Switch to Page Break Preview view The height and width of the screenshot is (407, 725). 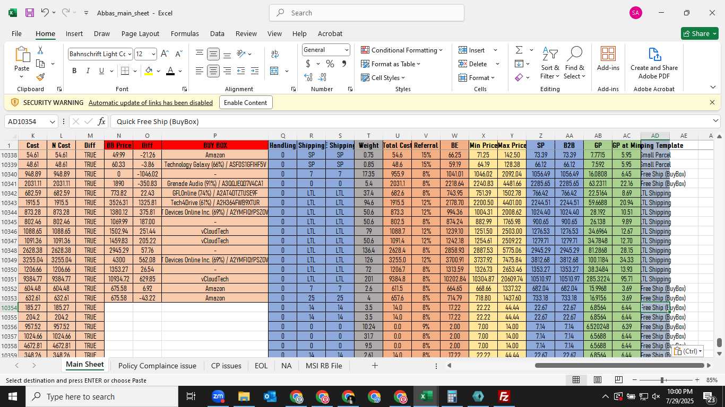click(x=618, y=380)
